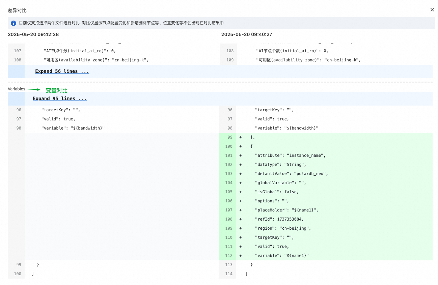Close the 差异对比 dialog
The height and width of the screenshot is (285, 438).
tap(432, 10)
